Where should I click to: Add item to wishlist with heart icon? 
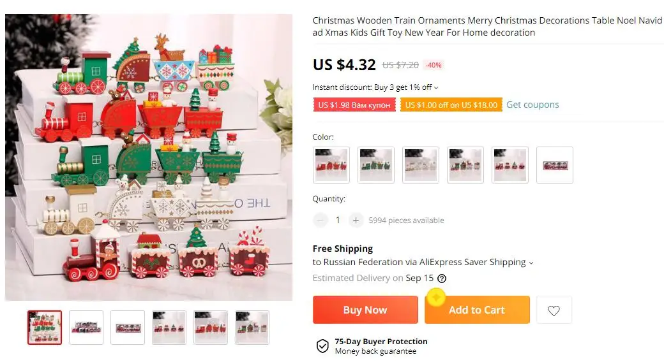[x=554, y=310]
